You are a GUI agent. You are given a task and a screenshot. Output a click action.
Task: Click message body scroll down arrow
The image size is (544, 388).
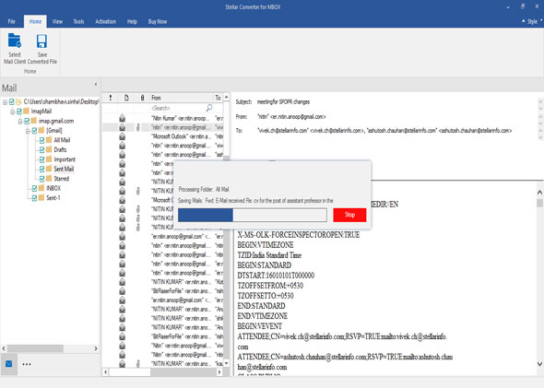click(x=539, y=364)
